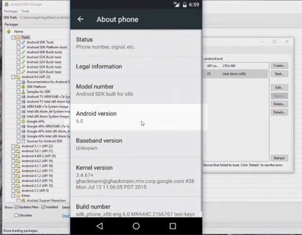Click Create button in AVD Manager

pos(279,66)
